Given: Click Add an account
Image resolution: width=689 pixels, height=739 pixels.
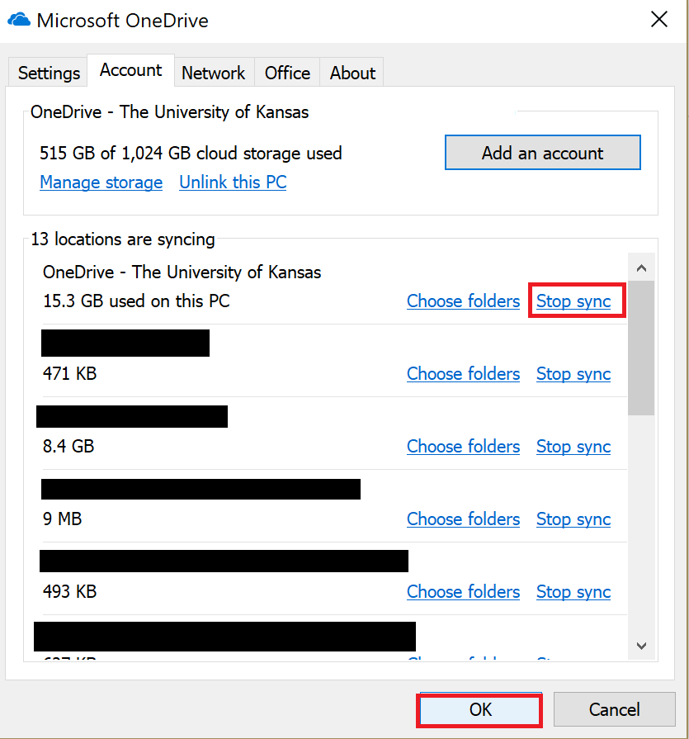Looking at the screenshot, I should click(x=542, y=153).
